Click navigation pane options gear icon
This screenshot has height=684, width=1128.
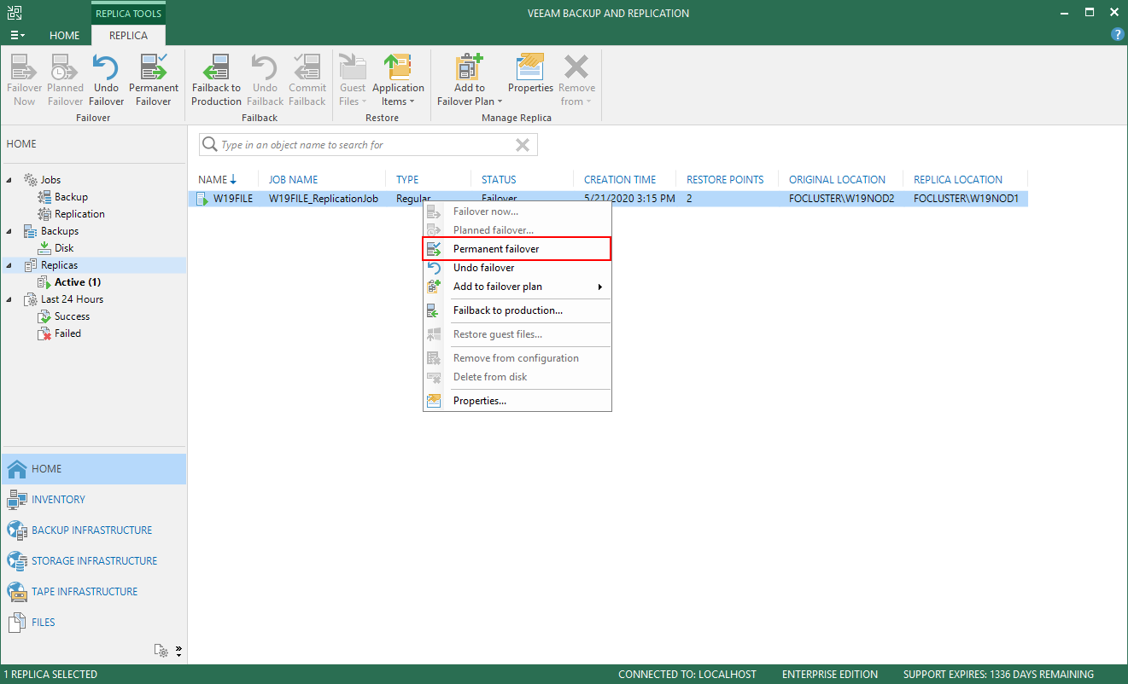pyautogui.click(x=162, y=651)
